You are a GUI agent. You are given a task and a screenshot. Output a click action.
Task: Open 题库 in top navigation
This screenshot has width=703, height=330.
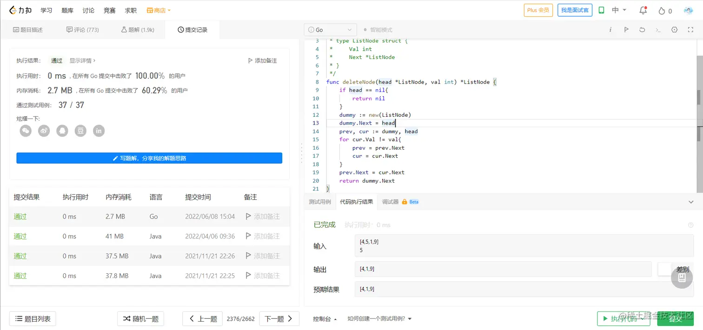point(67,10)
